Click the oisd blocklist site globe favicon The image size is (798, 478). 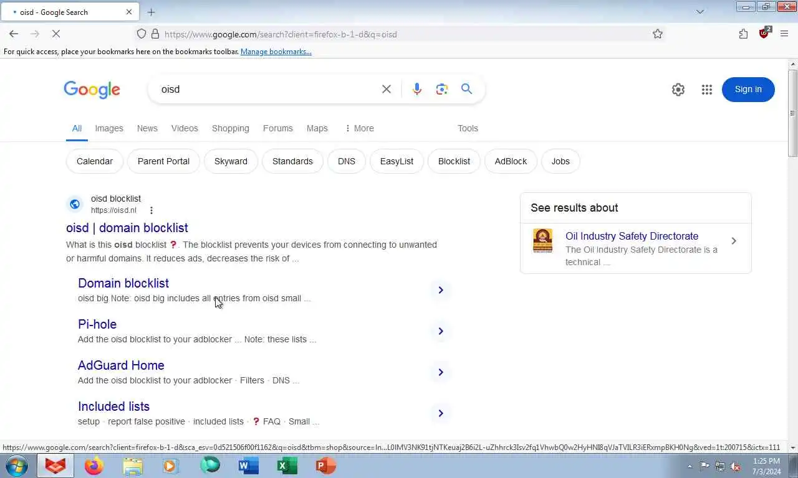(x=75, y=204)
